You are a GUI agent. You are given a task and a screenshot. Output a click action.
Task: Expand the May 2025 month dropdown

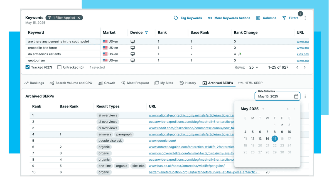click(x=263, y=109)
